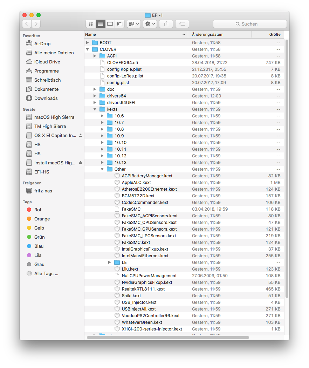Switch to cover flow view
This screenshot has width=309, height=368.
120,24
